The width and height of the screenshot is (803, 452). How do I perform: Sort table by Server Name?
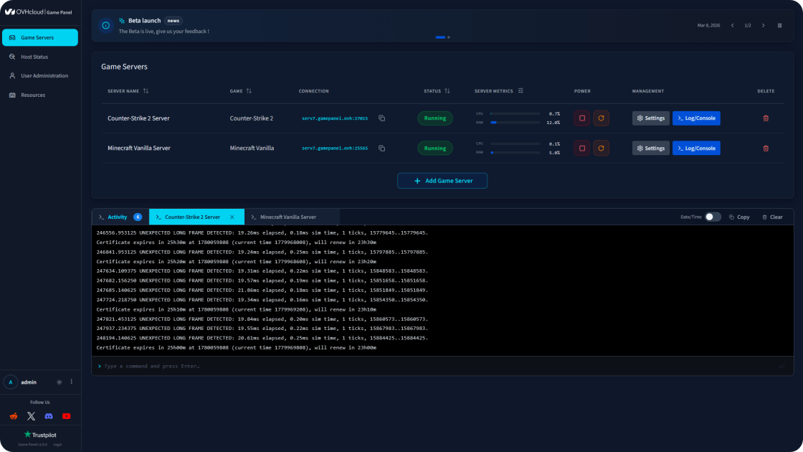click(146, 90)
